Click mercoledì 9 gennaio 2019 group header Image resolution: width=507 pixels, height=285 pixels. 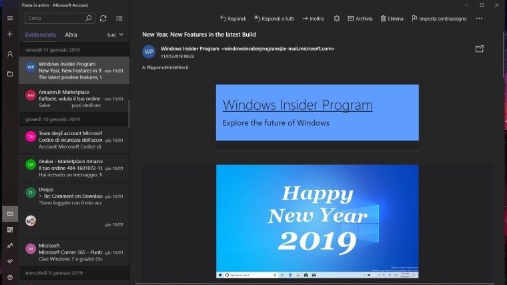click(74, 273)
